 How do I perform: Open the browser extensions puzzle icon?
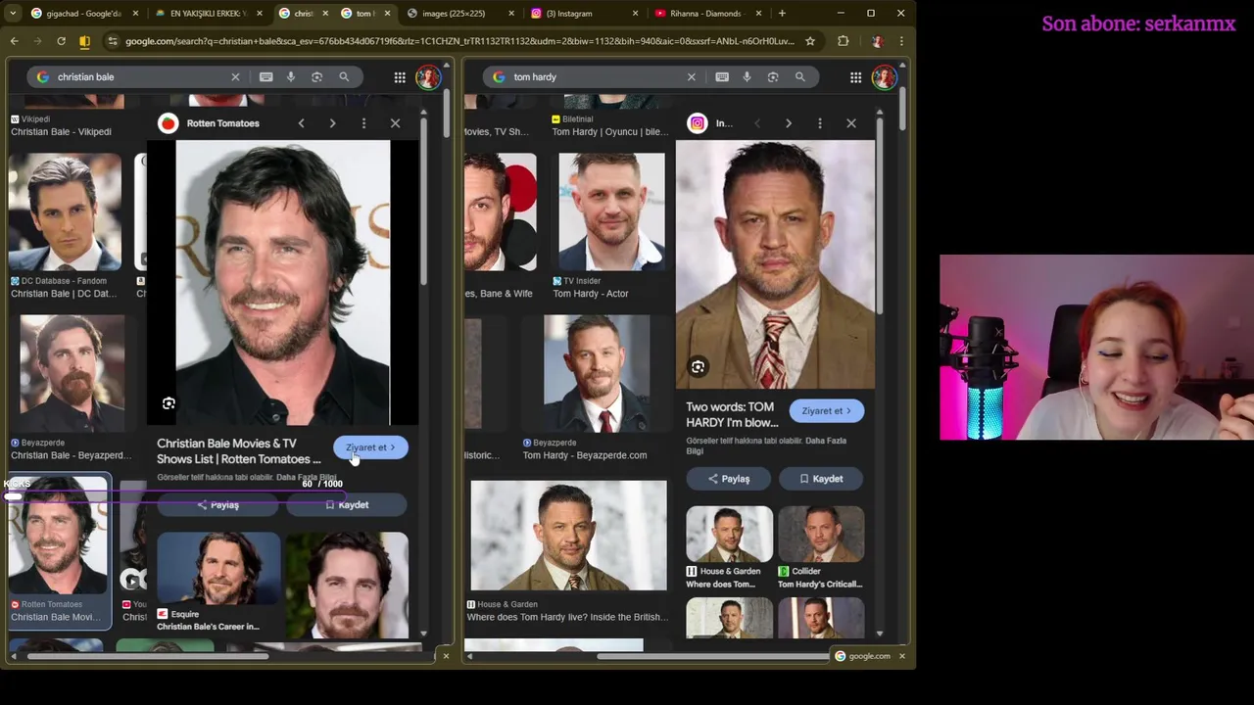(x=843, y=41)
